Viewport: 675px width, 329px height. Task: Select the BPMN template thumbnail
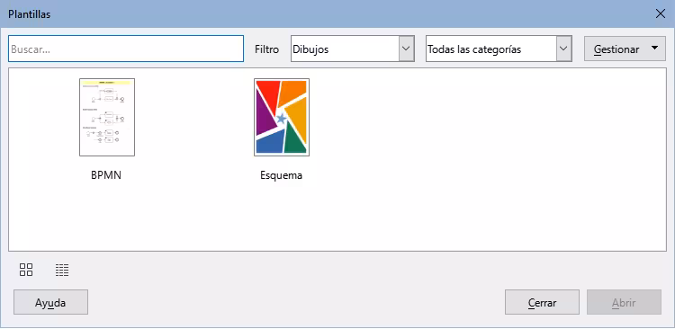click(107, 117)
